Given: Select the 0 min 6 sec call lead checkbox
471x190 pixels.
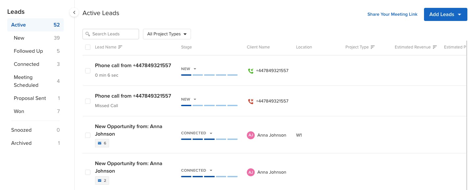Looking at the screenshot, I should 88,71.
